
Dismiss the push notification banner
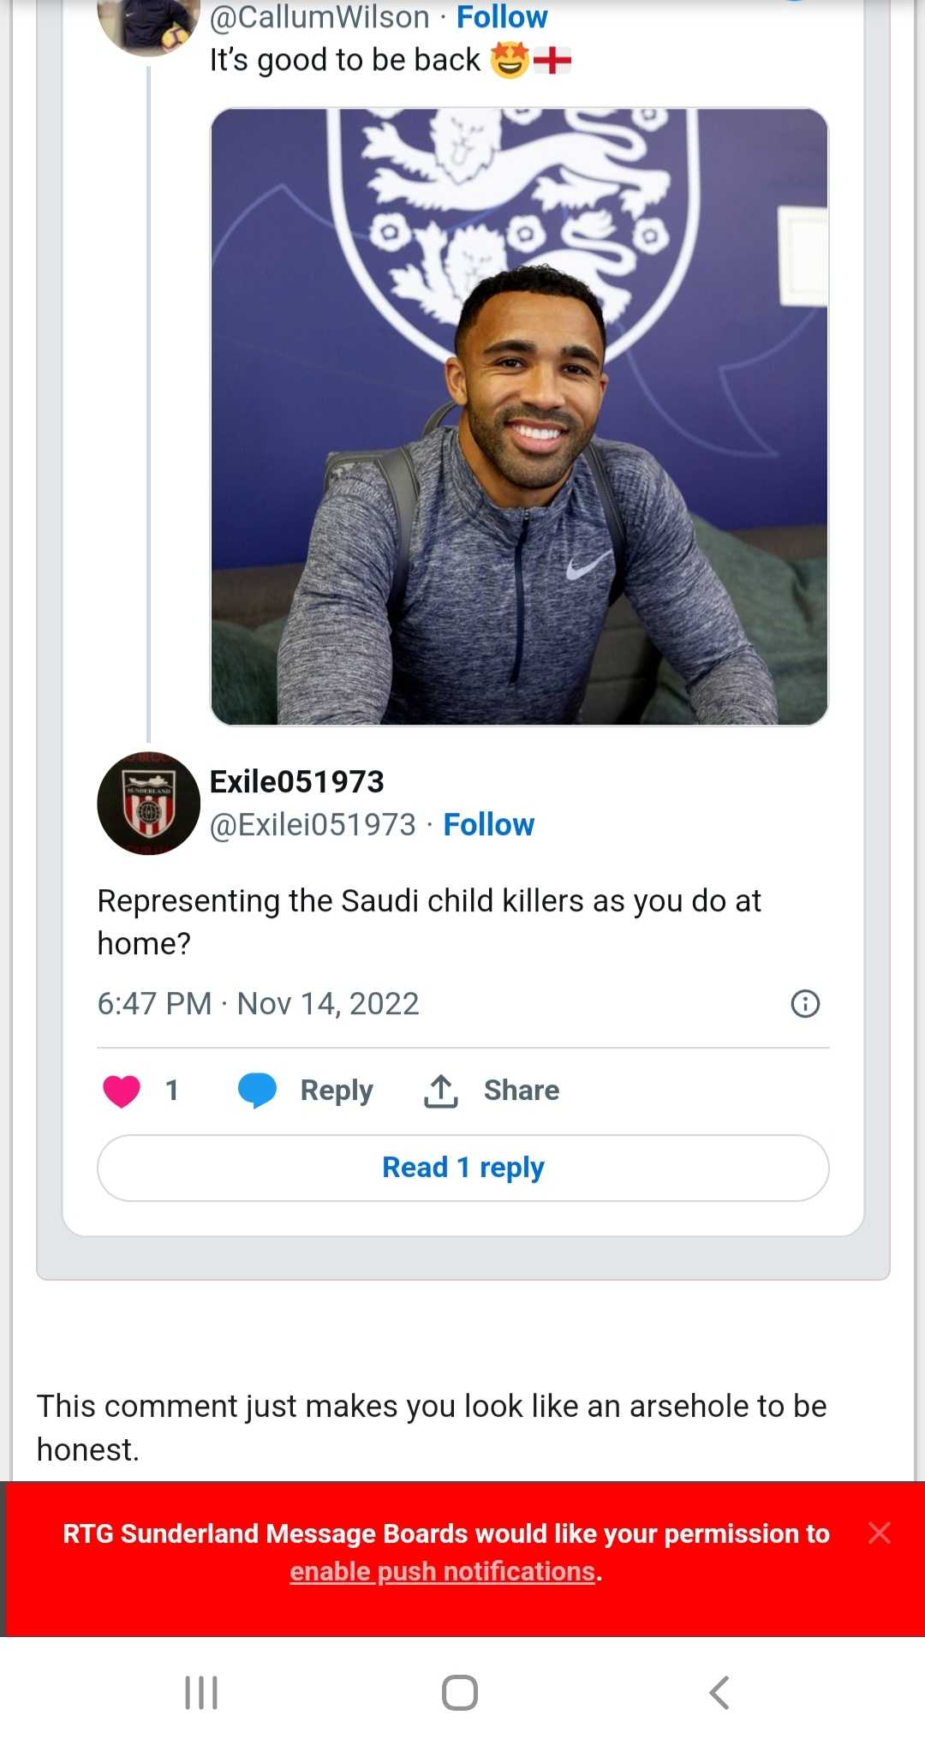click(880, 1533)
